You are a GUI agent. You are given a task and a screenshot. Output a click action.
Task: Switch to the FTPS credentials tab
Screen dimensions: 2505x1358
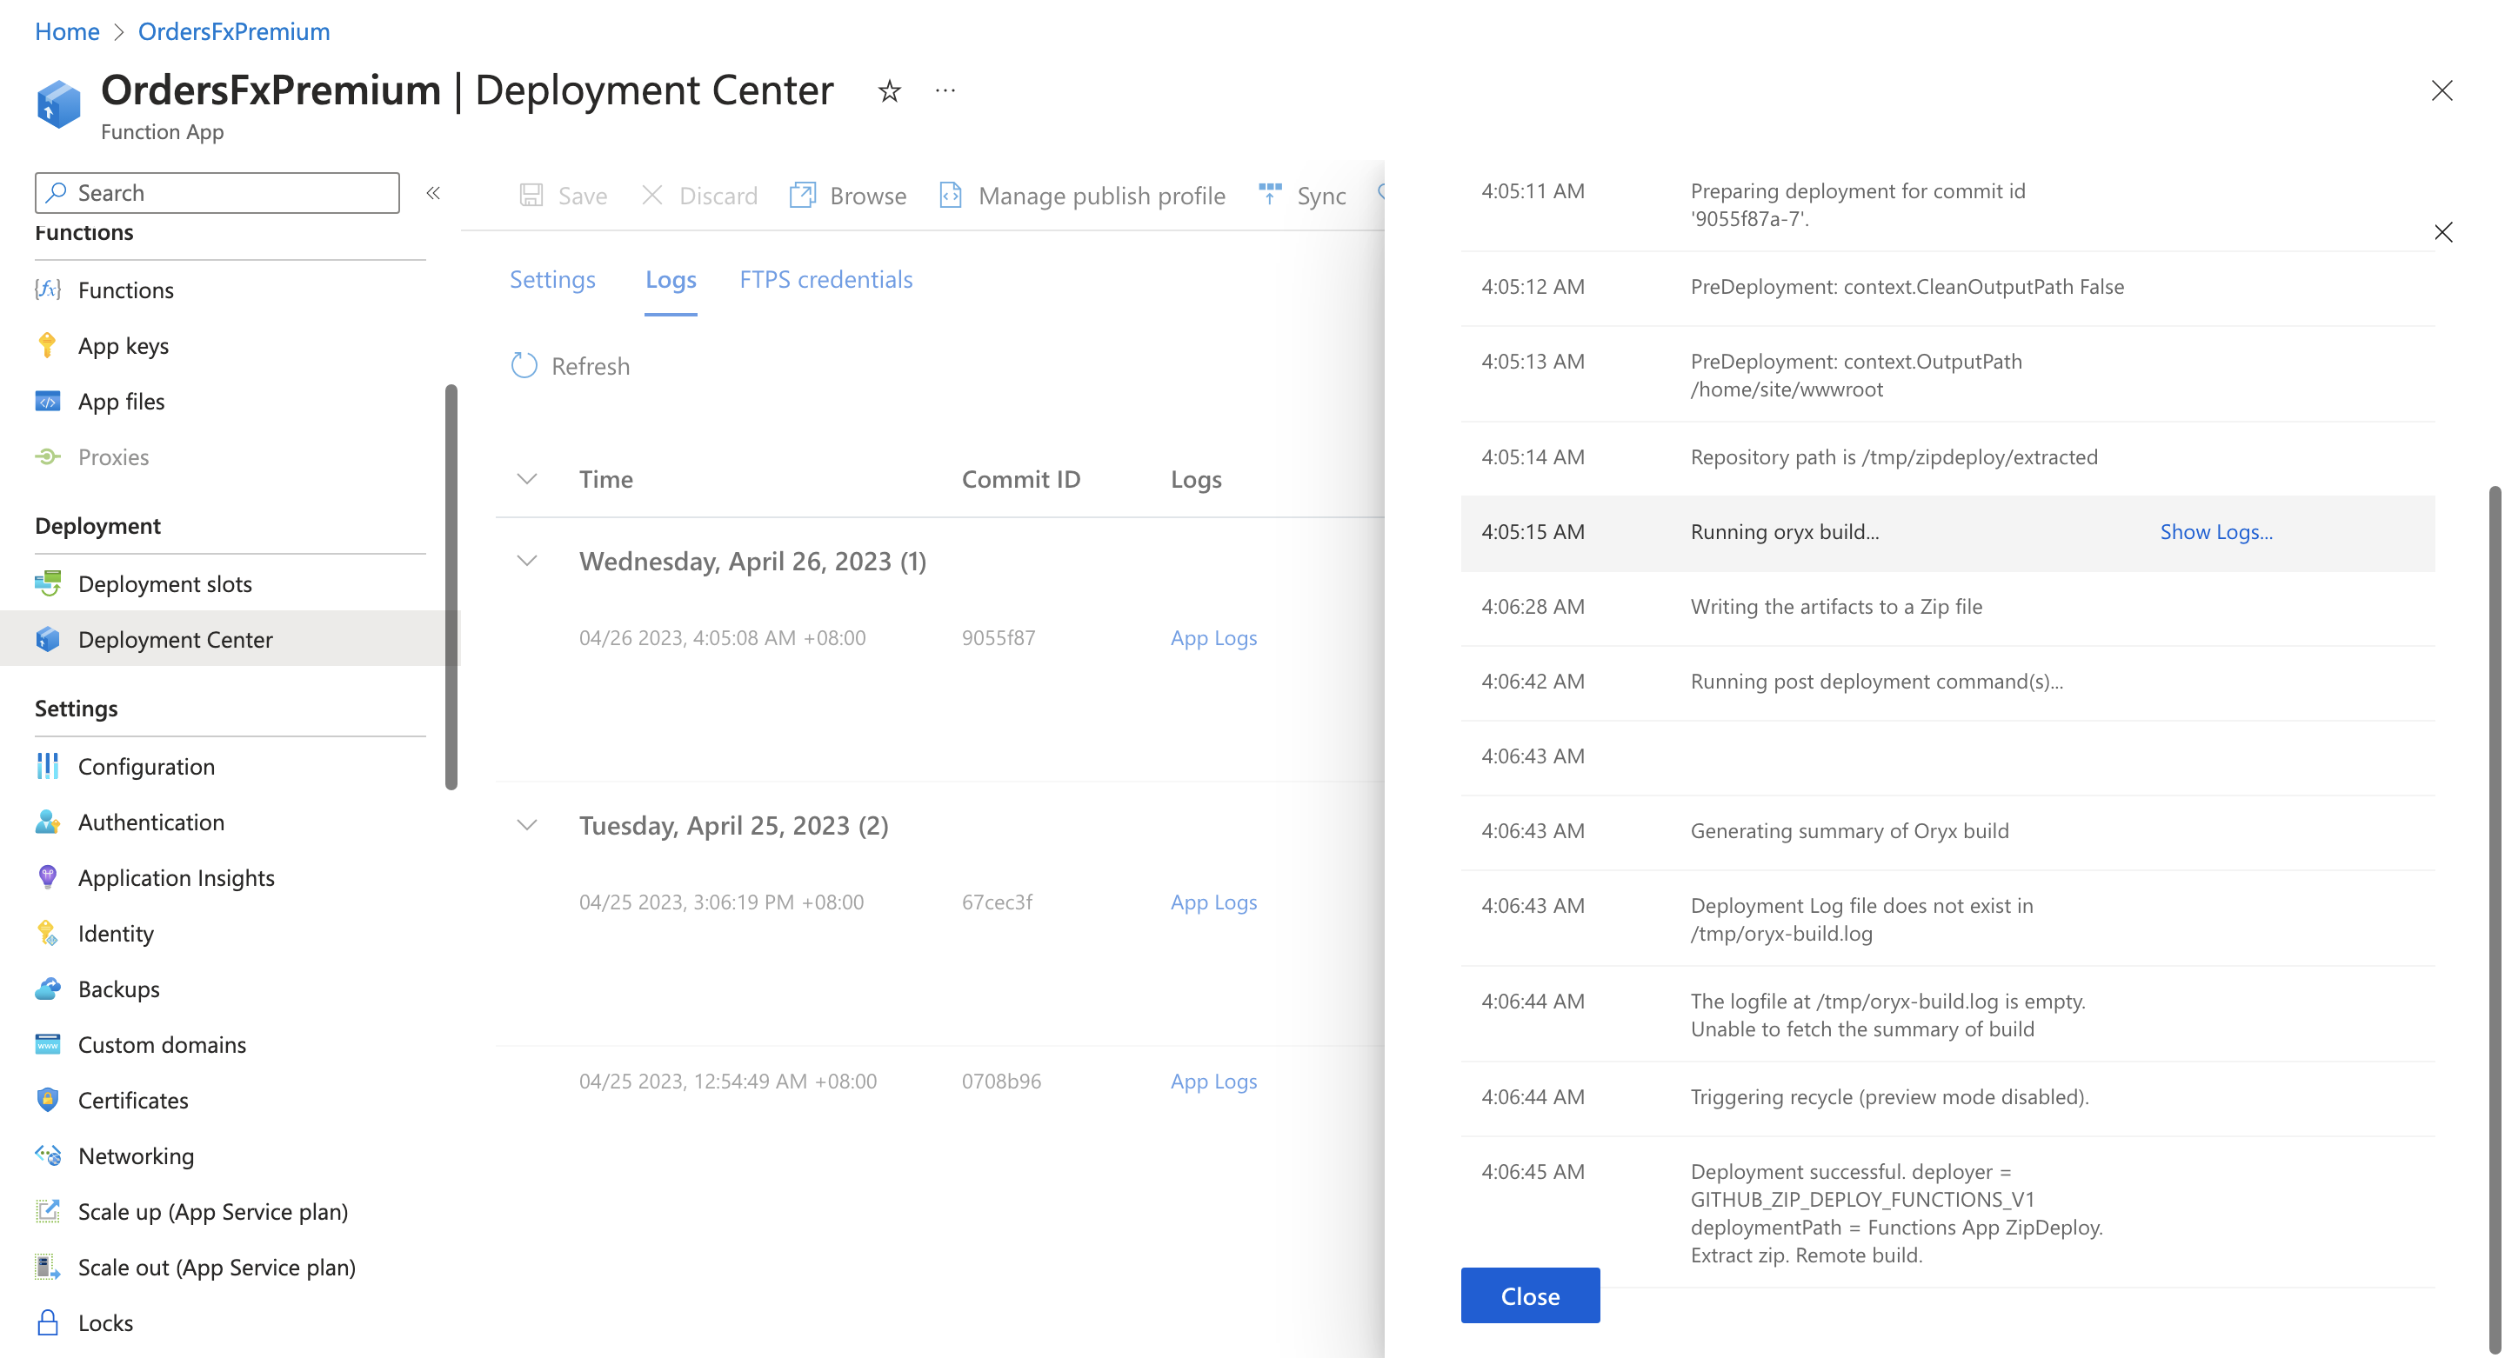pyautogui.click(x=825, y=279)
